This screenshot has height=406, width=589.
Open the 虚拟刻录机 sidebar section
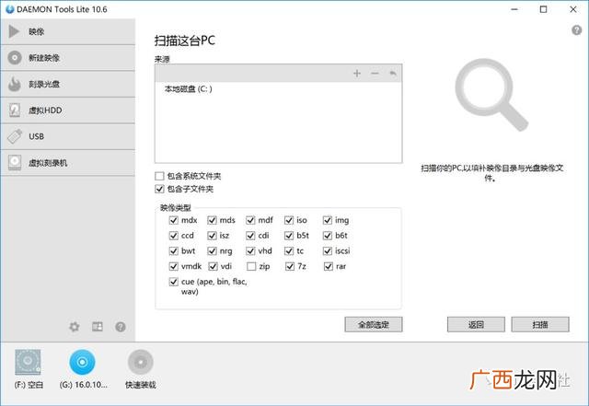tap(67, 163)
